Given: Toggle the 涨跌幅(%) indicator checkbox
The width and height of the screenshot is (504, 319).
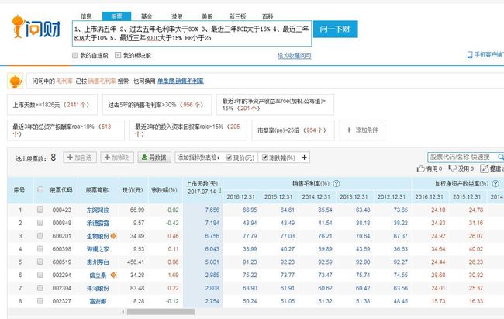Looking at the screenshot, I should point(264,158).
